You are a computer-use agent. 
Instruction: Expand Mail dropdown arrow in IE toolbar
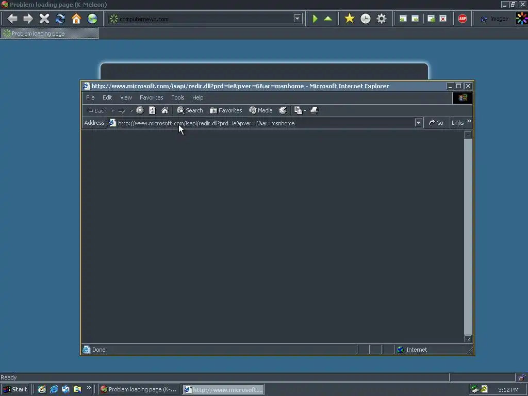pos(305,110)
